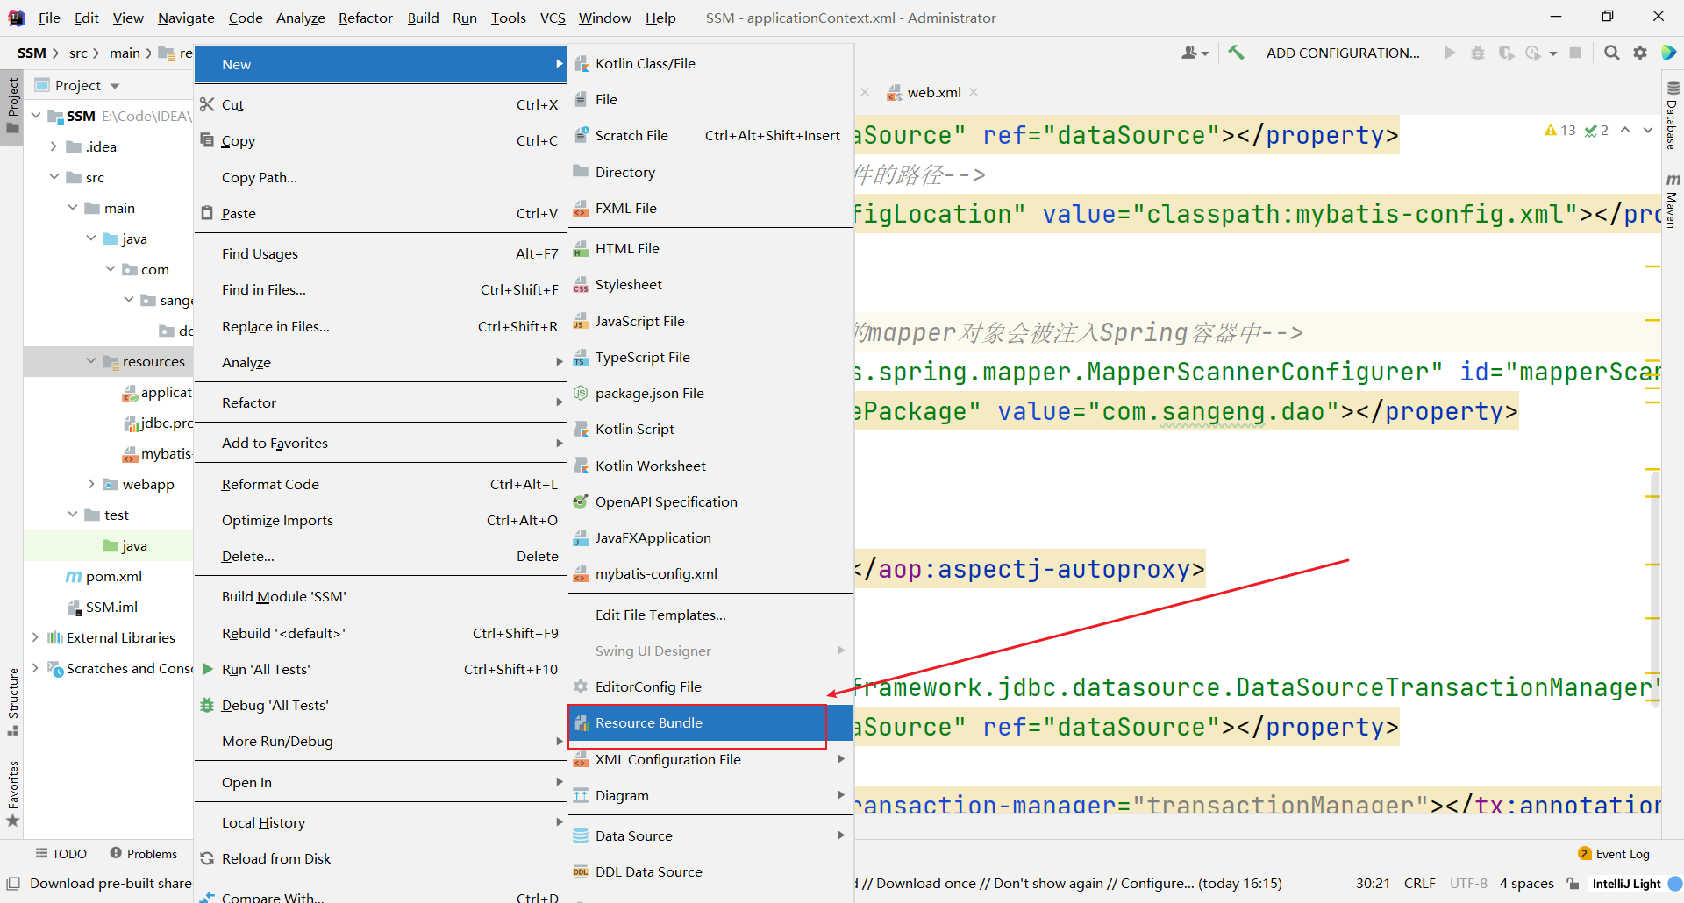Screen dimensions: 1684x903
Task: Click the Paste clipboard icon
Action: pos(207,213)
